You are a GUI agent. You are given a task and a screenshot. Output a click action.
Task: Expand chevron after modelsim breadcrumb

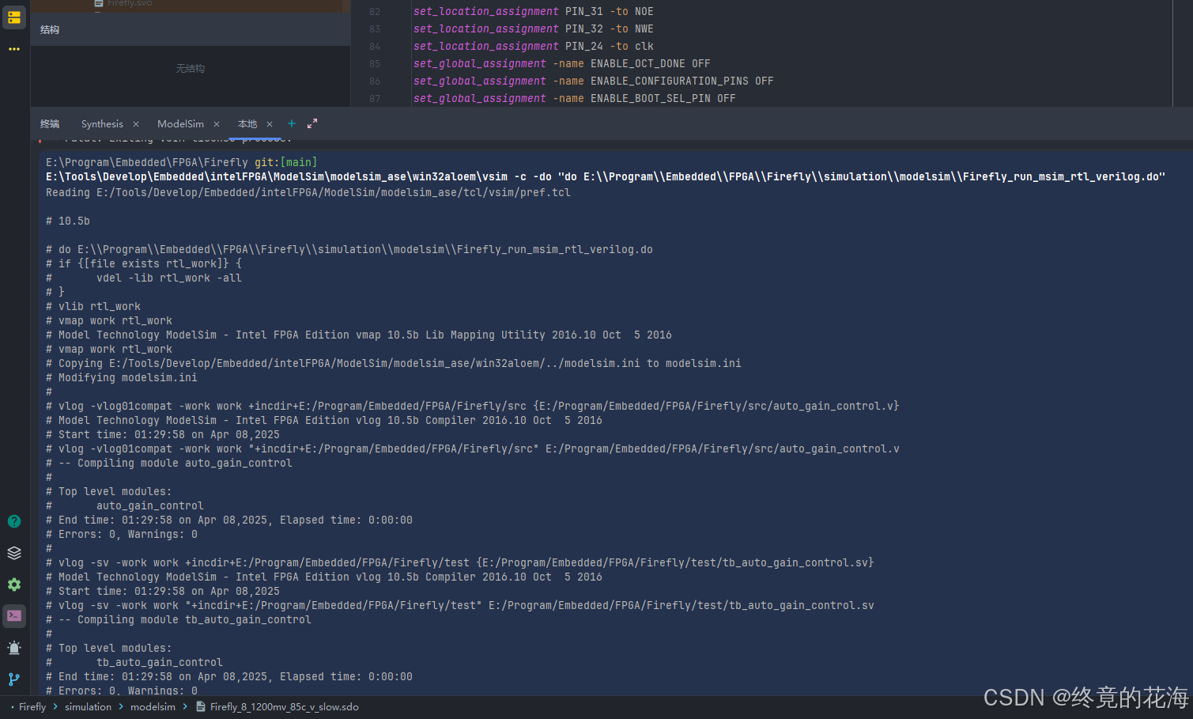[x=185, y=707]
